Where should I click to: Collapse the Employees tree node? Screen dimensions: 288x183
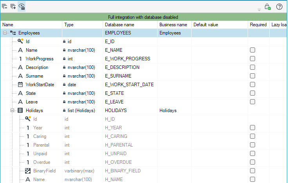tap(5, 33)
